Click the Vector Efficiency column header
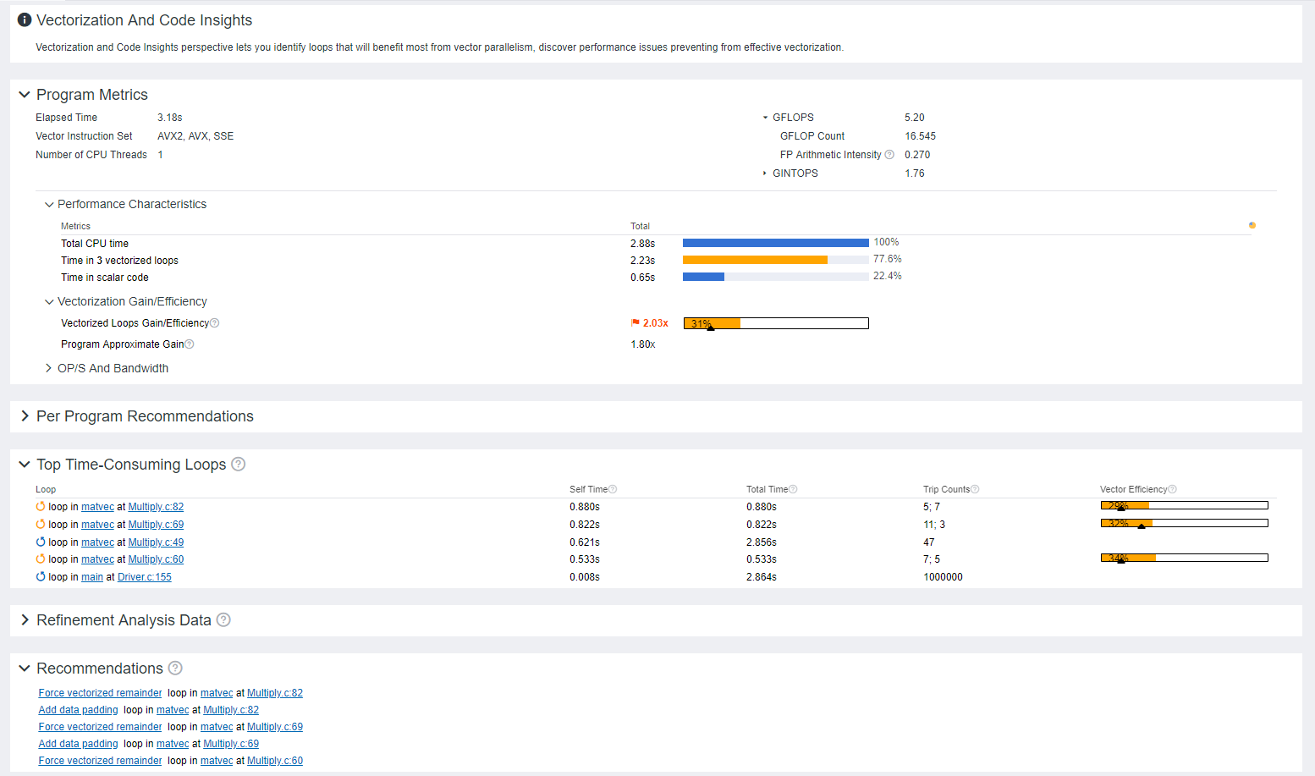This screenshot has height=776, width=1315. coord(1133,490)
